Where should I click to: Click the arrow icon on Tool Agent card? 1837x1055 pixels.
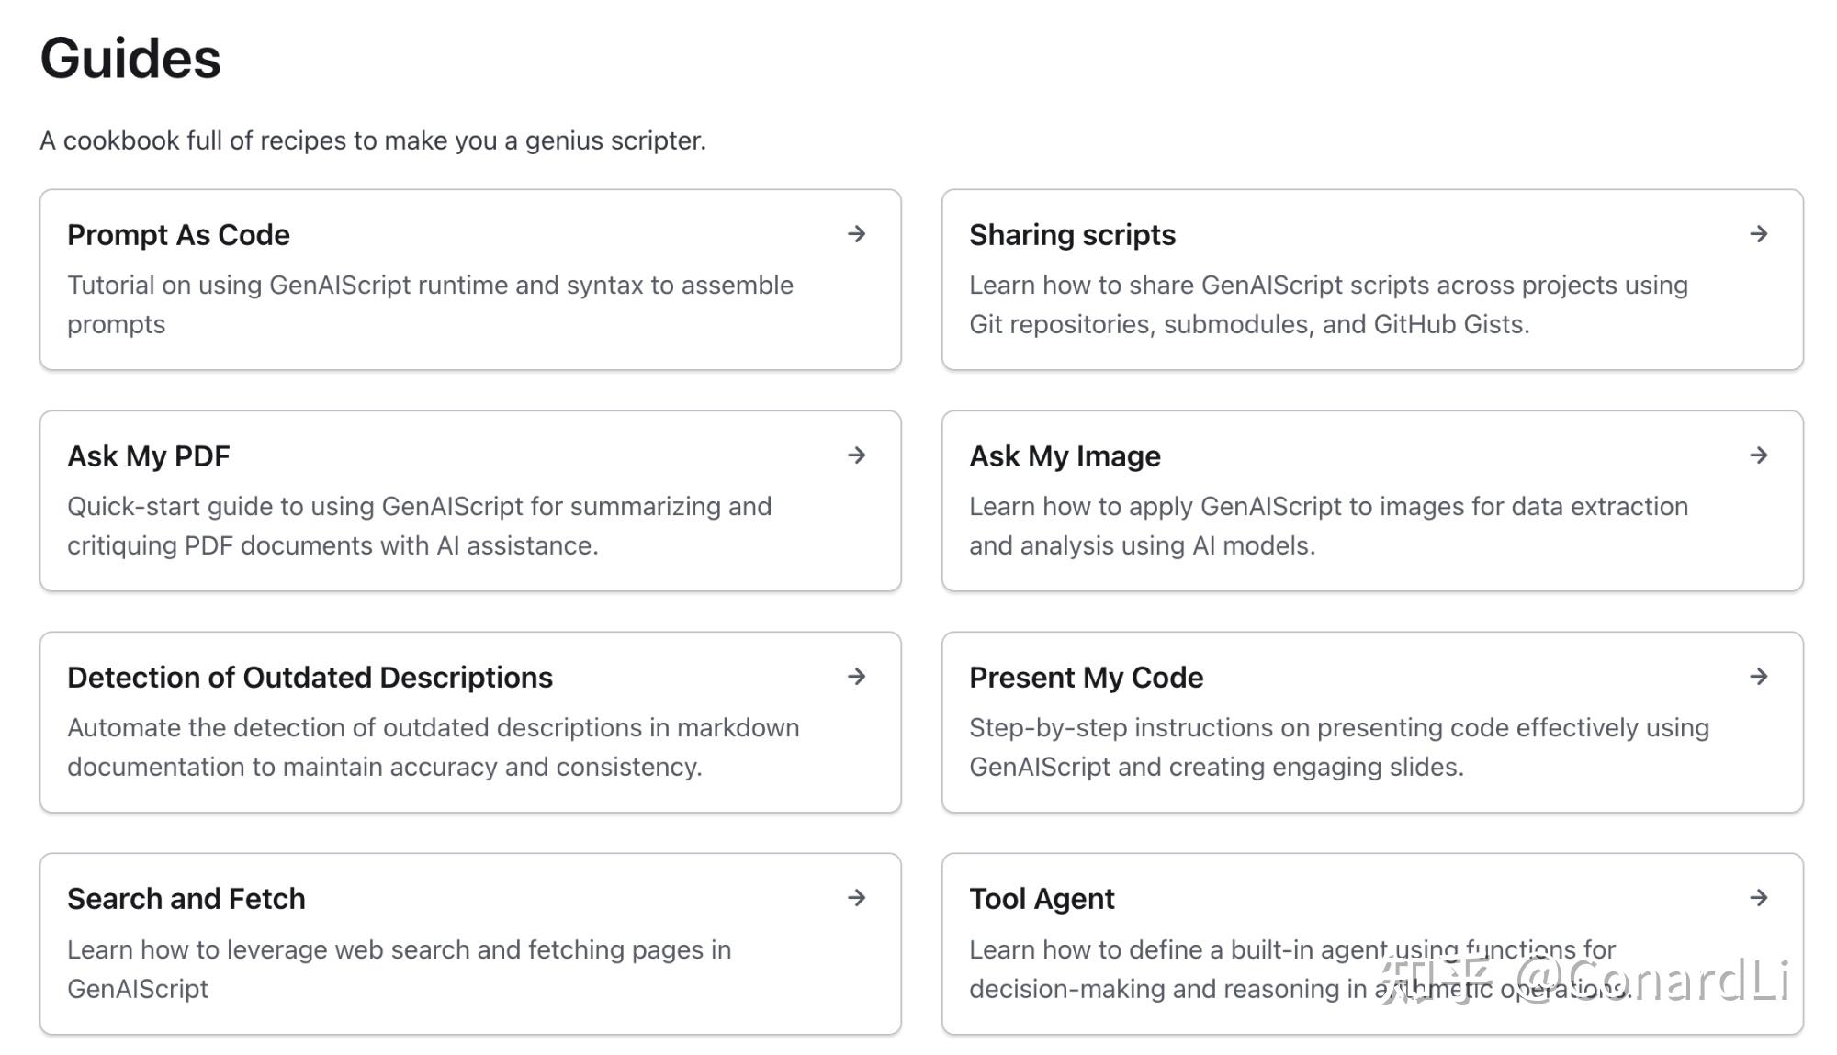1758,898
